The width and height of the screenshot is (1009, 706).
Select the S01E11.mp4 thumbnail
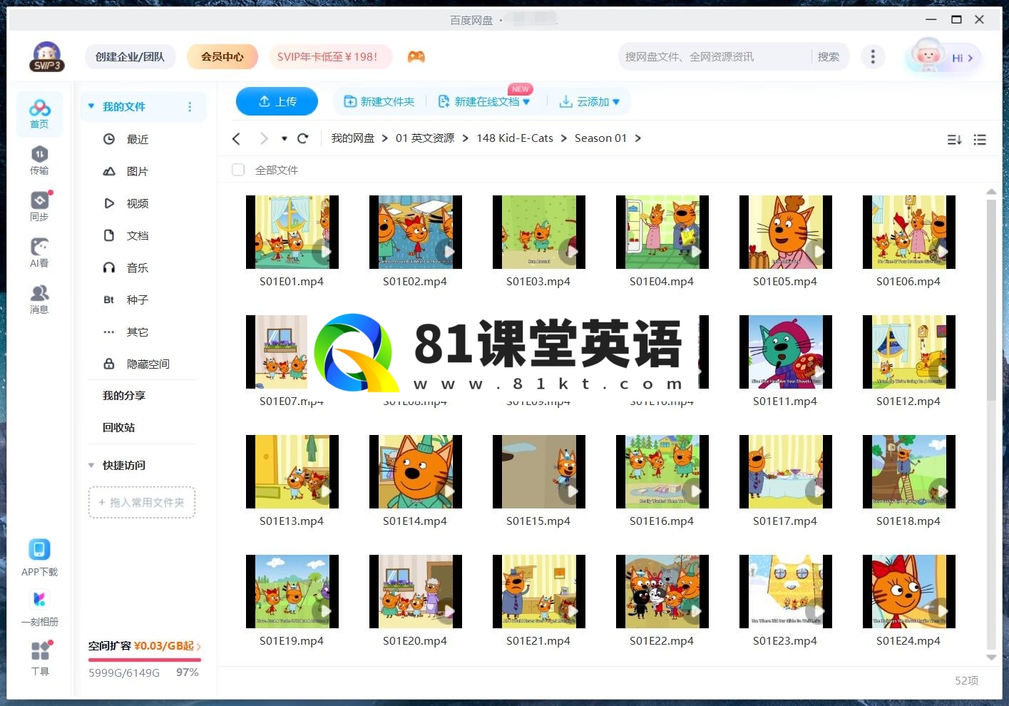(786, 352)
